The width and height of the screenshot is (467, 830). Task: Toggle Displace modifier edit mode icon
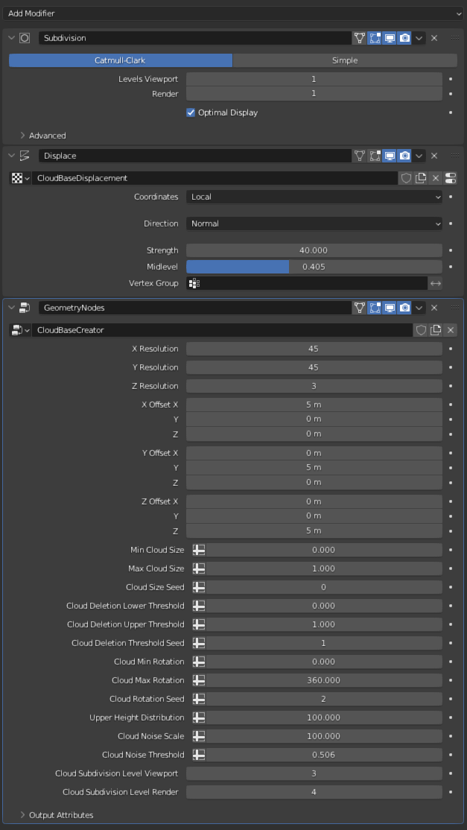375,156
